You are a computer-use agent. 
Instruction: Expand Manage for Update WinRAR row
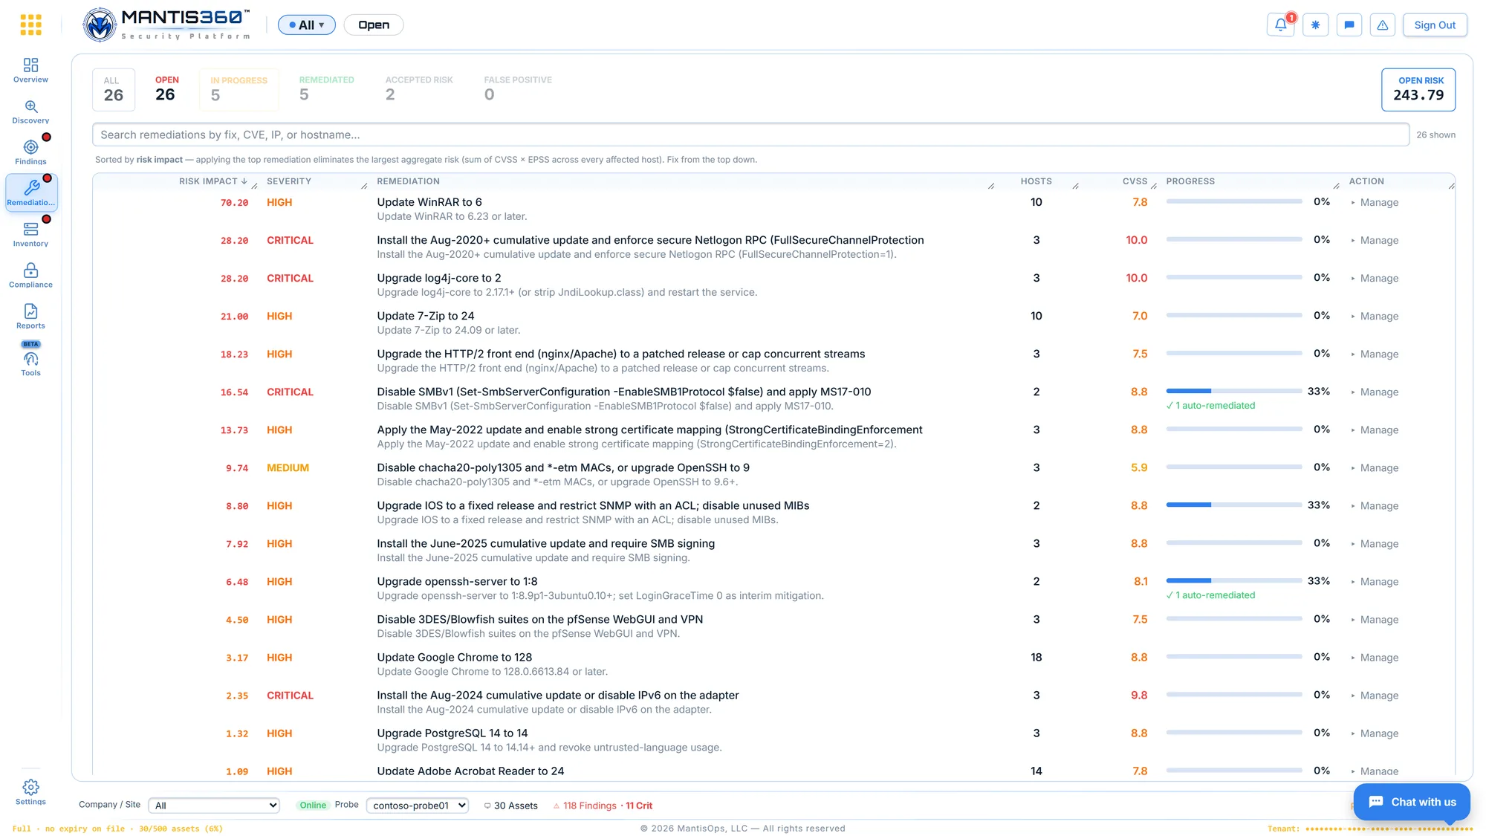pos(1375,202)
